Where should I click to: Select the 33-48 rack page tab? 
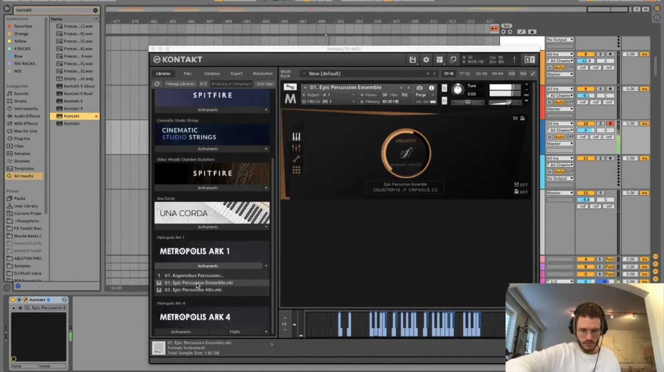[481, 74]
